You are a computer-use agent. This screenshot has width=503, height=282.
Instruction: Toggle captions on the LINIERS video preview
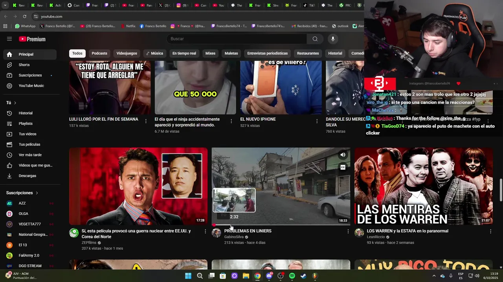343,167
